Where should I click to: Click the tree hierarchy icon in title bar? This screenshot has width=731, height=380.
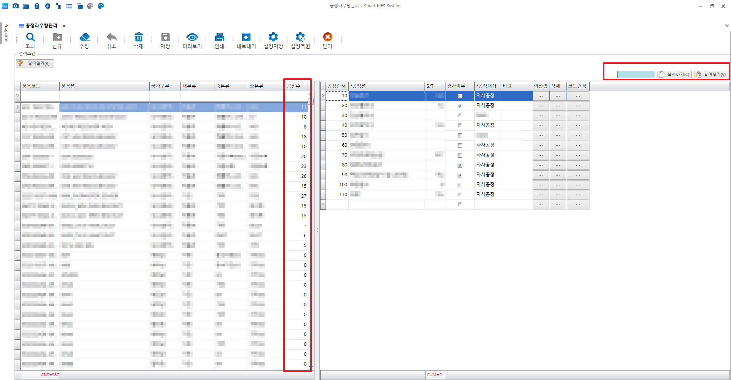58,6
